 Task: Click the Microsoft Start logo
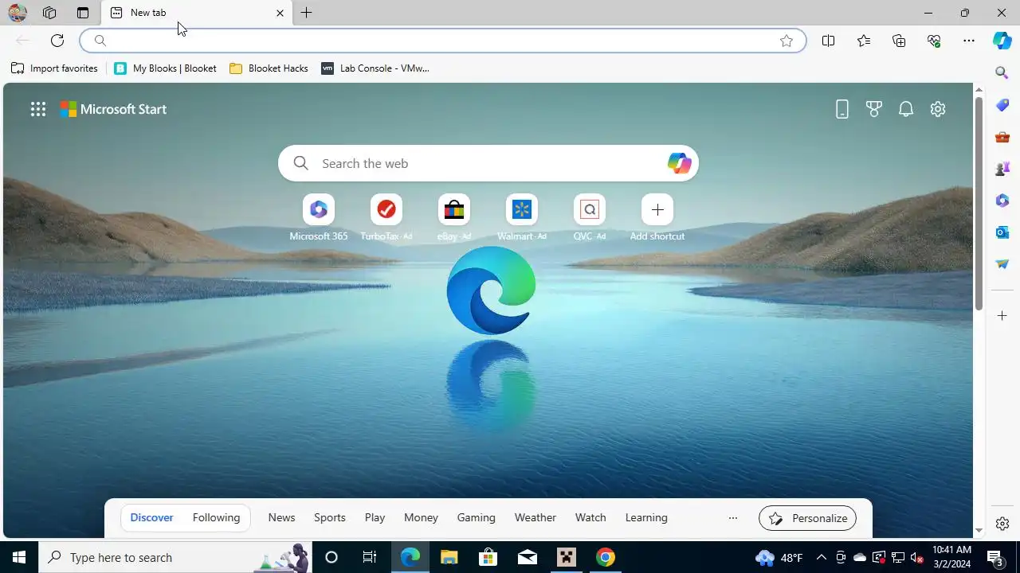tap(113, 110)
